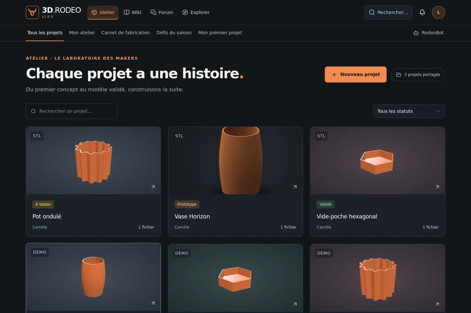This screenshot has height=313, width=471.
Task: Click the DÉMO badge on the demo vase card
Action: click(40, 252)
